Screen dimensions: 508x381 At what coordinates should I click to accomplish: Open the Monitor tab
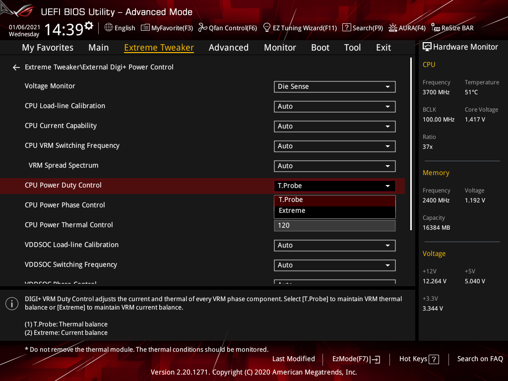(x=280, y=48)
